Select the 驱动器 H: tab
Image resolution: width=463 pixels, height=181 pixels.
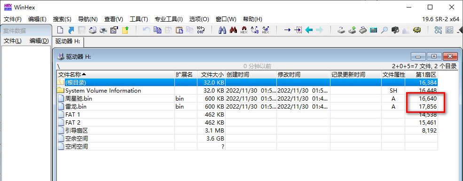coord(68,42)
